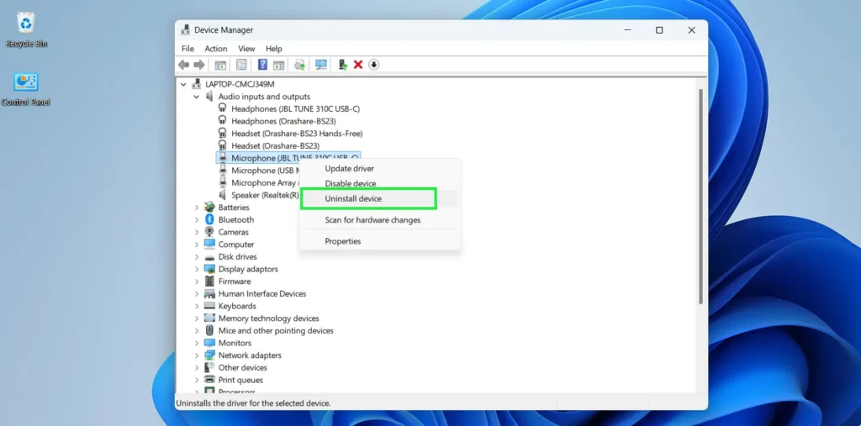Image resolution: width=861 pixels, height=426 pixels.
Task: Click the down-arrow Disable device toolbar icon
Action: (374, 65)
